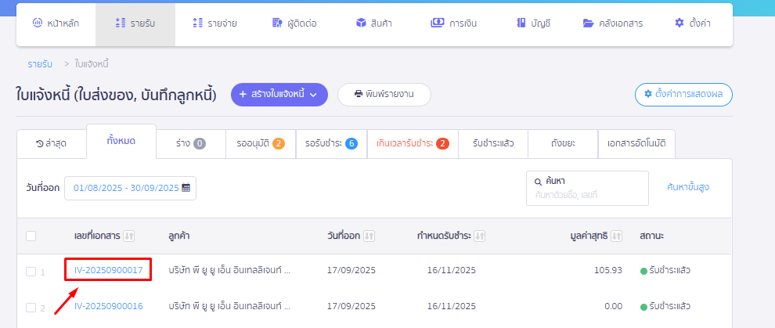Open invoice IV-20250900017
775x328 pixels.
click(x=108, y=270)
